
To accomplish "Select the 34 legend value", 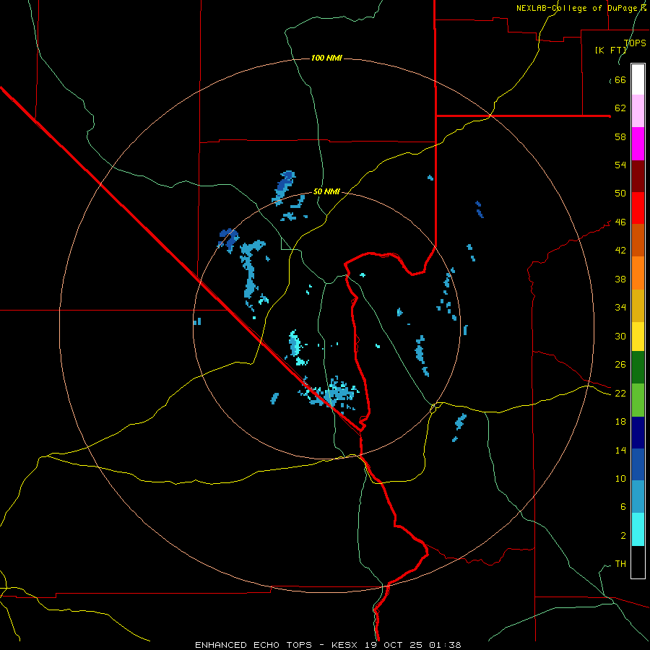I will click(x=620, y=307).
